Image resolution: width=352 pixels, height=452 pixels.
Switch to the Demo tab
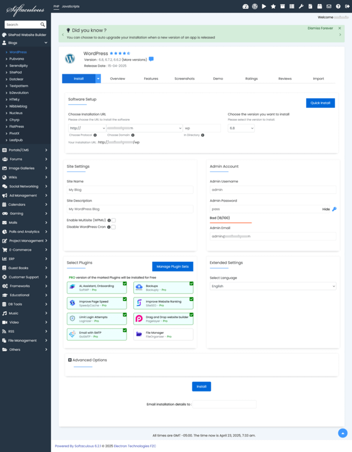218,79
